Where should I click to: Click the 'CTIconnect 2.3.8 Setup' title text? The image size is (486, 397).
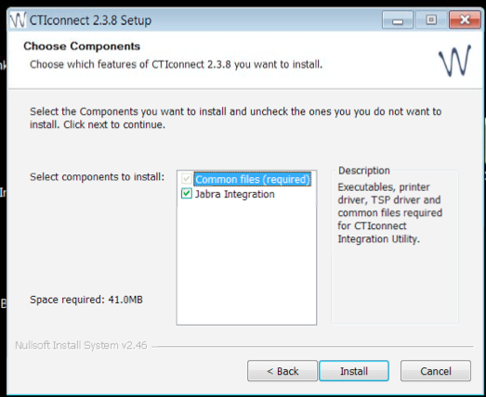[x=90, y=20]
